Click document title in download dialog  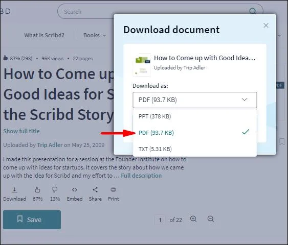(x=205, y=58)
